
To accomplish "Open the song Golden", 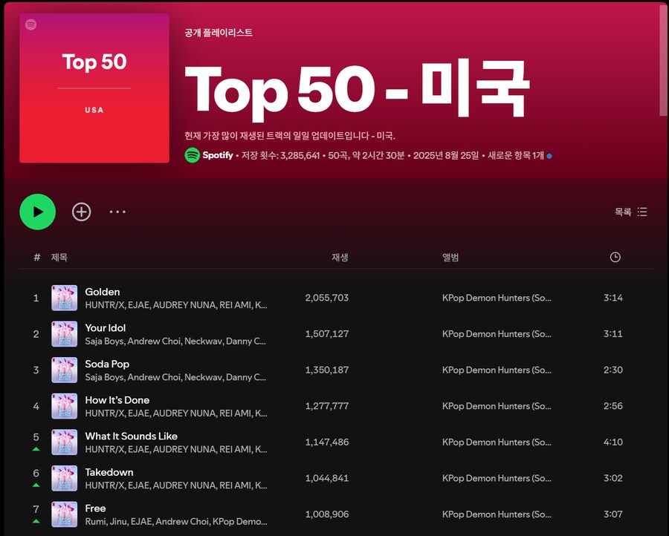I will (x=103, y=292).
